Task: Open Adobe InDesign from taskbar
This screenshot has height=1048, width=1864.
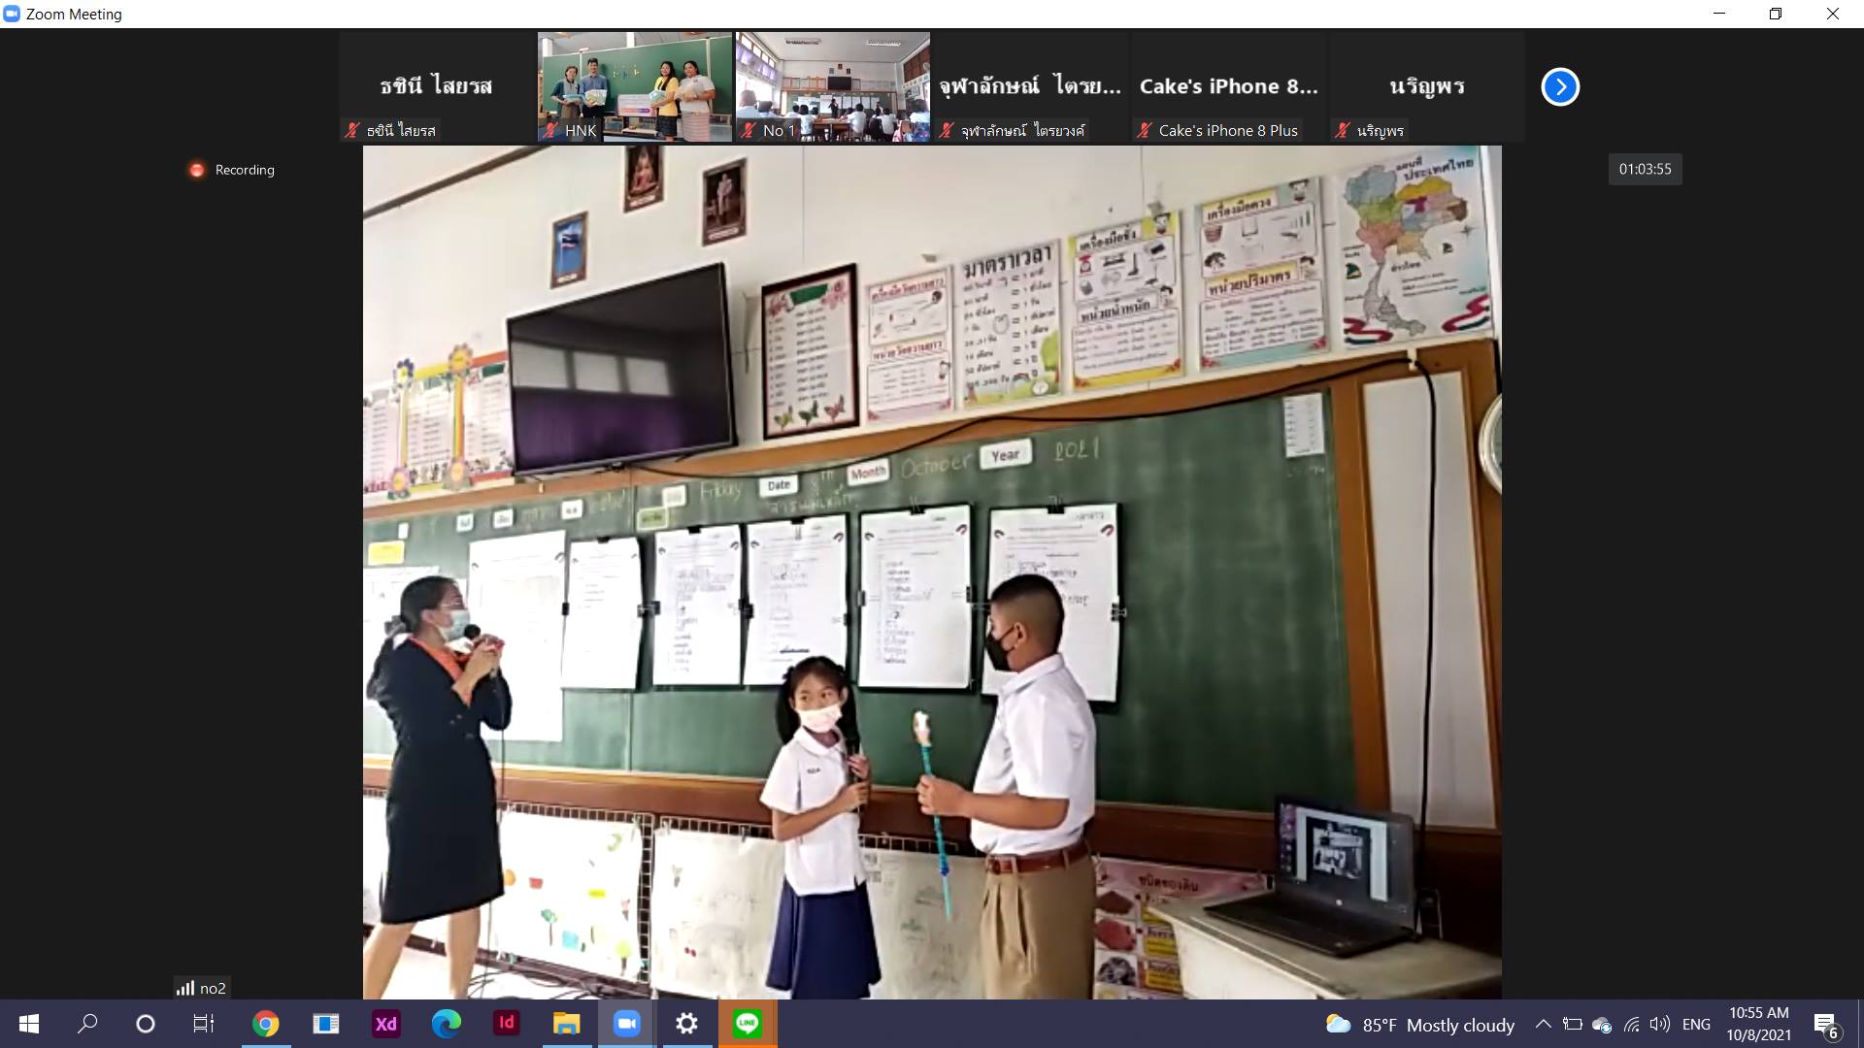Action: (506, 1024)
